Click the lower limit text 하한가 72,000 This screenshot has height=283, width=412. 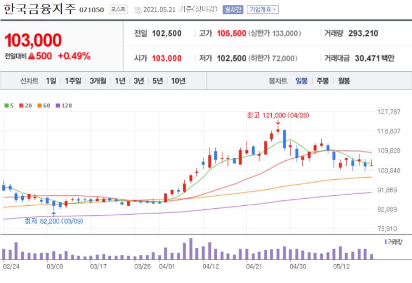click(273, 58)
